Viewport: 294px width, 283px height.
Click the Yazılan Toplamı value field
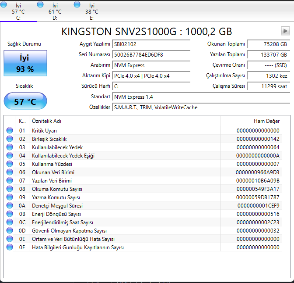coord(268,54)
